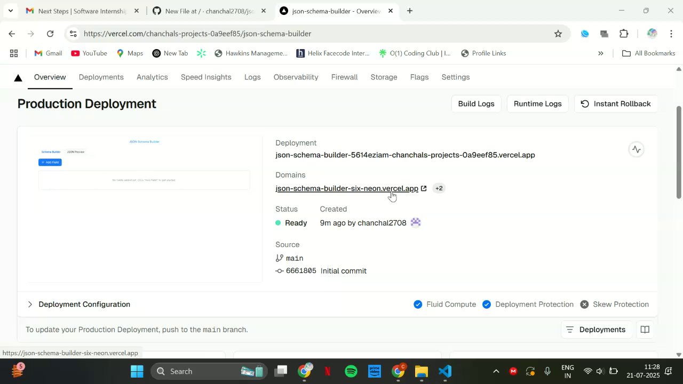Open File Explorer from taskbar
This screenshot has width=683, height=384.
(422, 371)
